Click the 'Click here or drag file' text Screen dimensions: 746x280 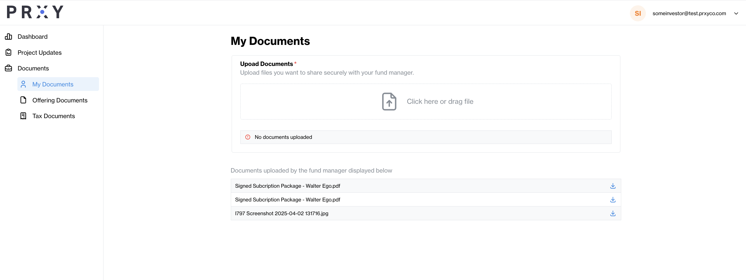(x=440, y=102)
